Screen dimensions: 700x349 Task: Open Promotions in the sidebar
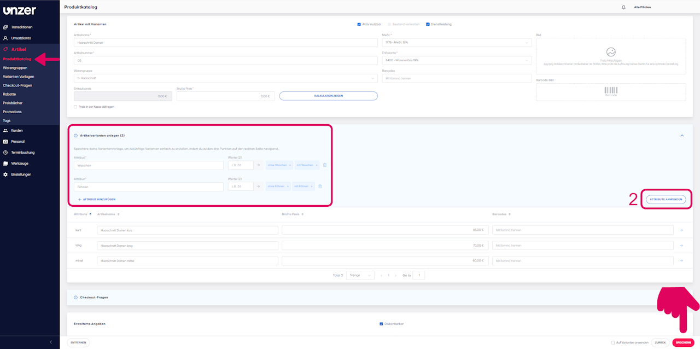coord(12,112)
